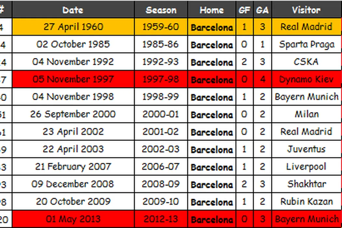The image size is (342, 228).
Task: Click the 1985-86 season cell
Action: [x=161, y=44]
